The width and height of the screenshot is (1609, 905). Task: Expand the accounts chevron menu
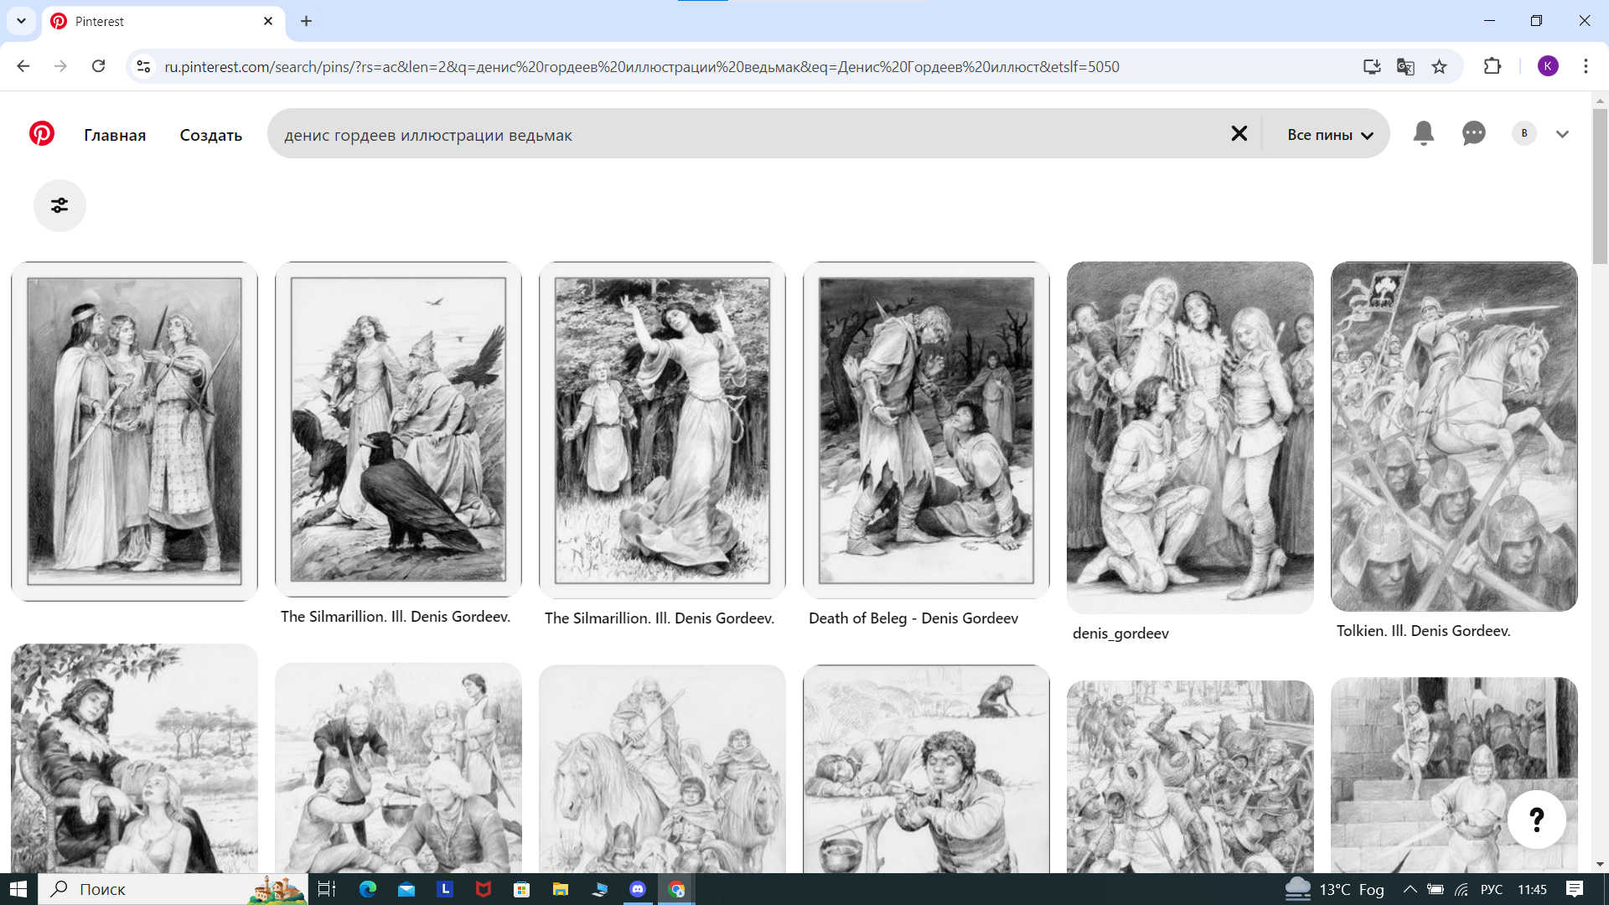click(1562, 134)
